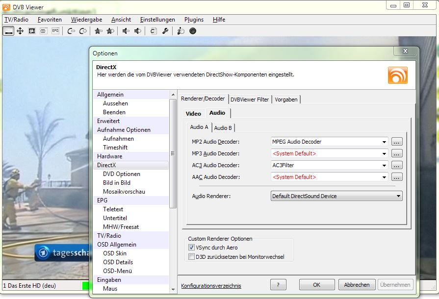
Task: Click the ? help button
Action: (x=278, y=285)
